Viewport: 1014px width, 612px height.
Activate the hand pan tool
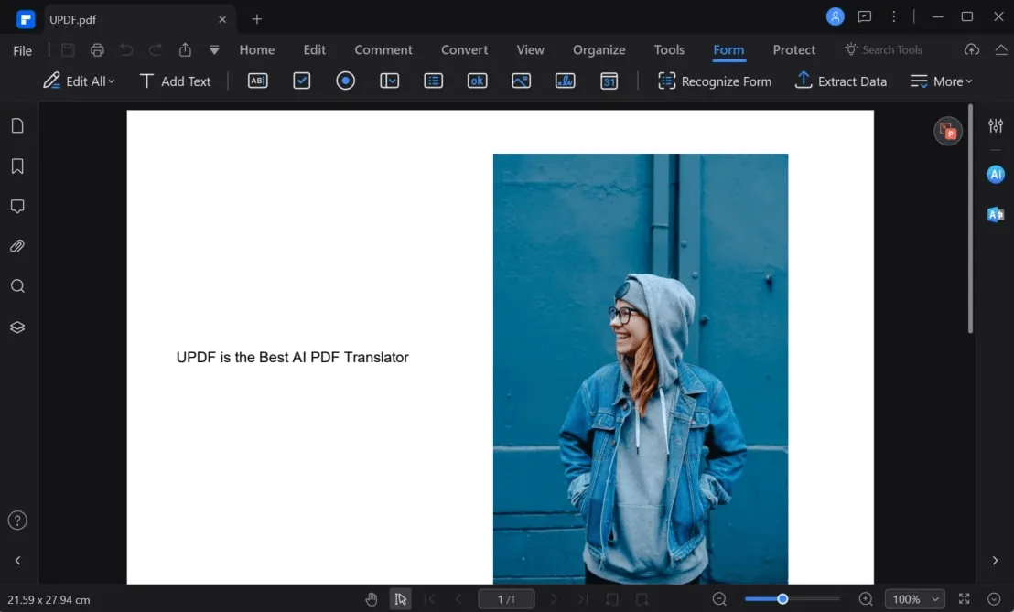click(x=372, y=599)
